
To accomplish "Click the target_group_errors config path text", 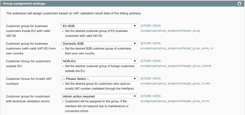I will pyautogui.click(x=175, y=101).
